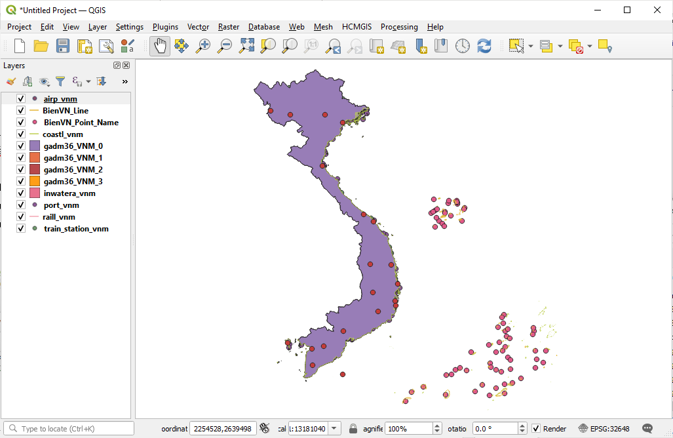Open the Show Spatial Bookmarks icon
The width and height of the screenshot is (673, 438).
tap(441, 46)
